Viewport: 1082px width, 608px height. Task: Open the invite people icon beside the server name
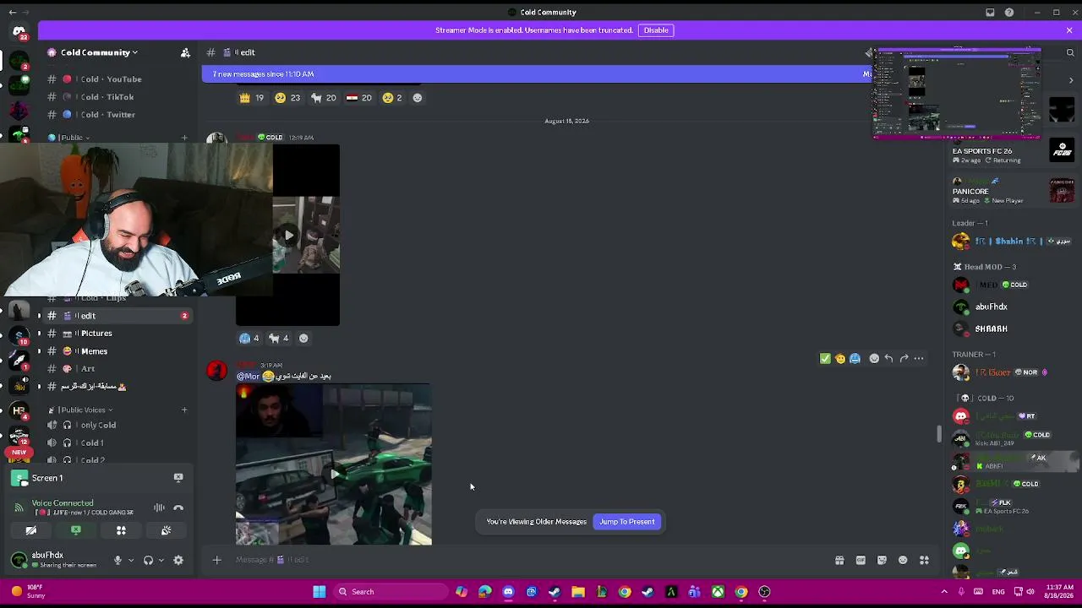coord(185,52)
